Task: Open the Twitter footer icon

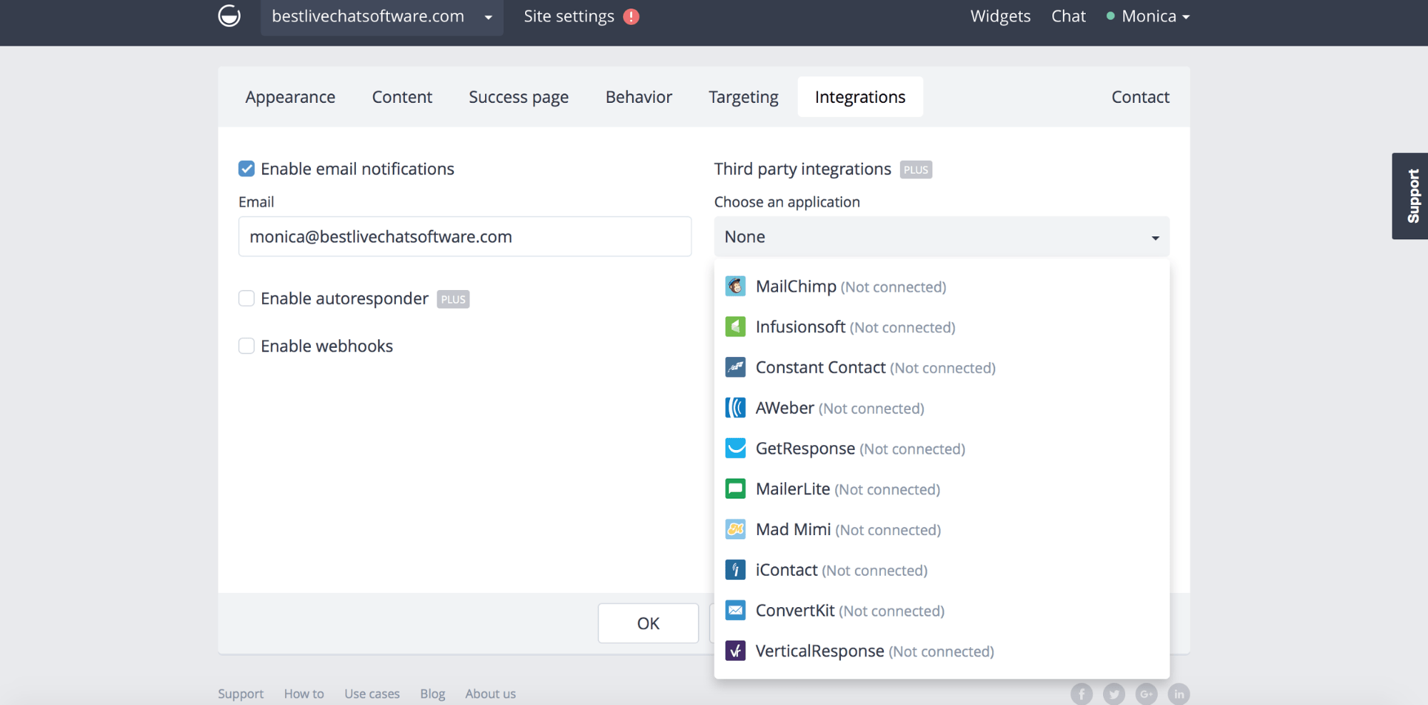Action: tap(1114, 694)
